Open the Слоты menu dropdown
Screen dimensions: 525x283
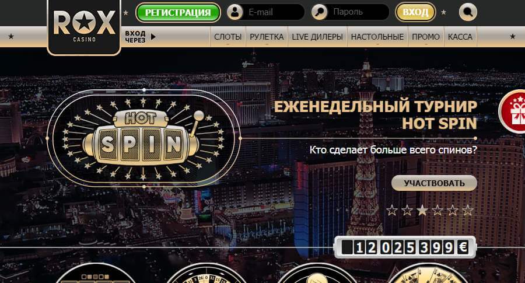228,37
